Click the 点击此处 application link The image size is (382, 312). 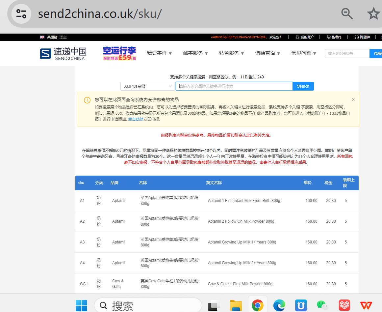(x=136, y=119)
